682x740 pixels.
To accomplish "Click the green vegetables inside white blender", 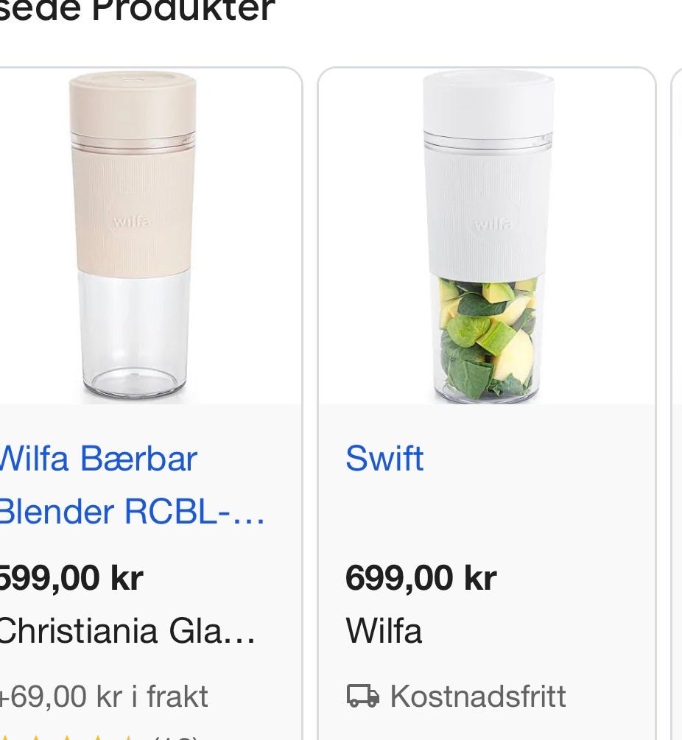I will (488, 337).
